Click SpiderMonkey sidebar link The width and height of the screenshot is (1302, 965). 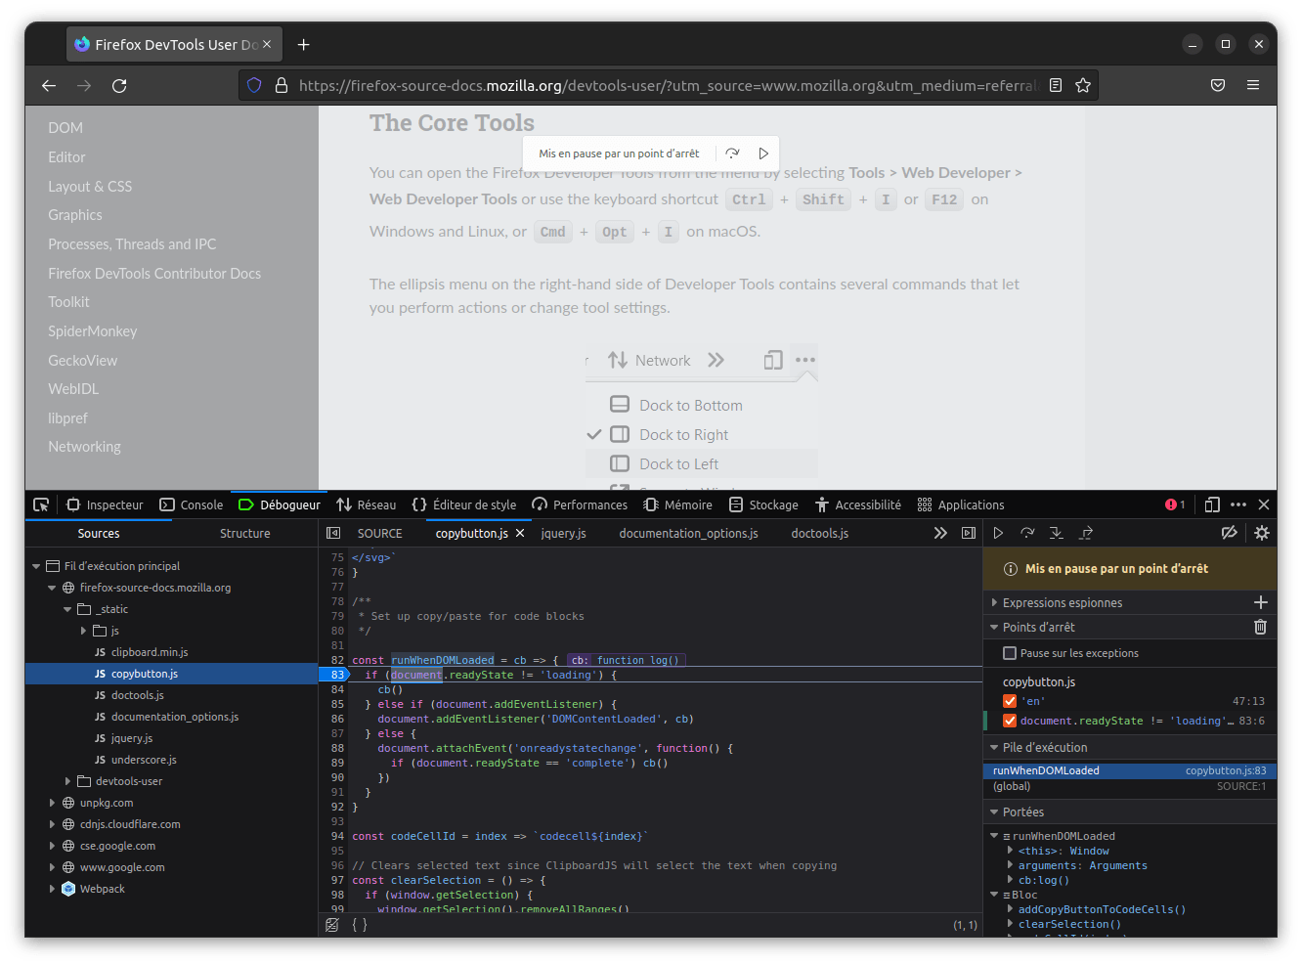click(x=93, y=330)
